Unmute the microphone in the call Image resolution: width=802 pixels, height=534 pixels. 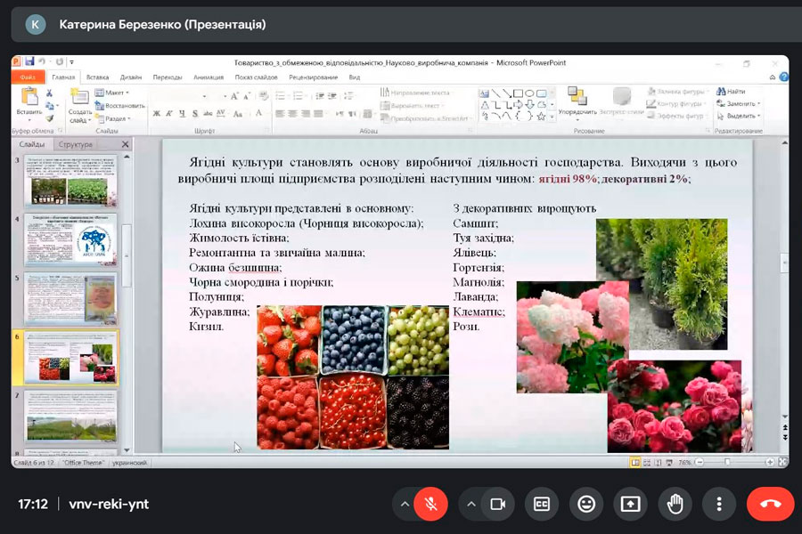pos(430,504)
